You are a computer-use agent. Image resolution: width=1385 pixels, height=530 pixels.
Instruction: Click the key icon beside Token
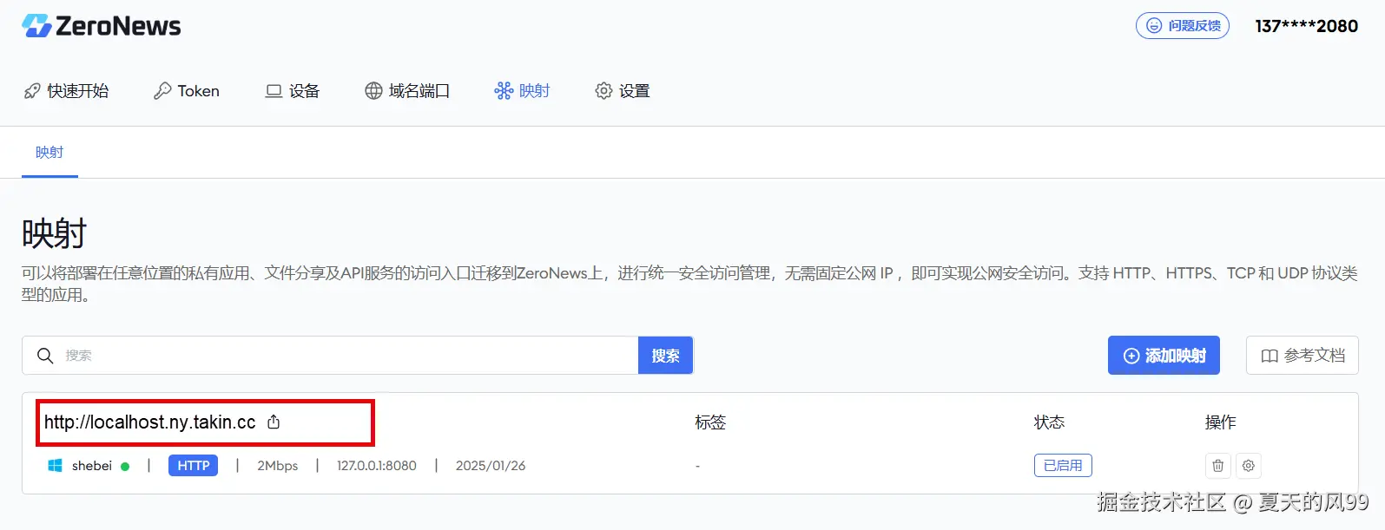click(x=162, y=91)
